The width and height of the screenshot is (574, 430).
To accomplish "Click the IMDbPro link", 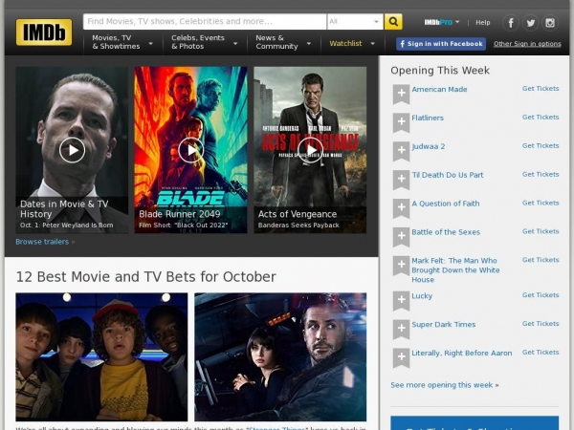I will pyautogui.click(x=438, y=22).
